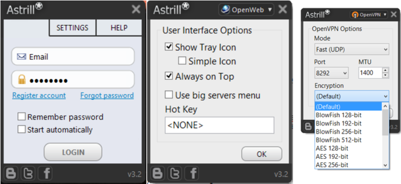Image resolution: width=401 pixels, height=184 pixels.
Task: Click Blogger icon in OpenVPN window footer
Action: [x=309, y=126]
